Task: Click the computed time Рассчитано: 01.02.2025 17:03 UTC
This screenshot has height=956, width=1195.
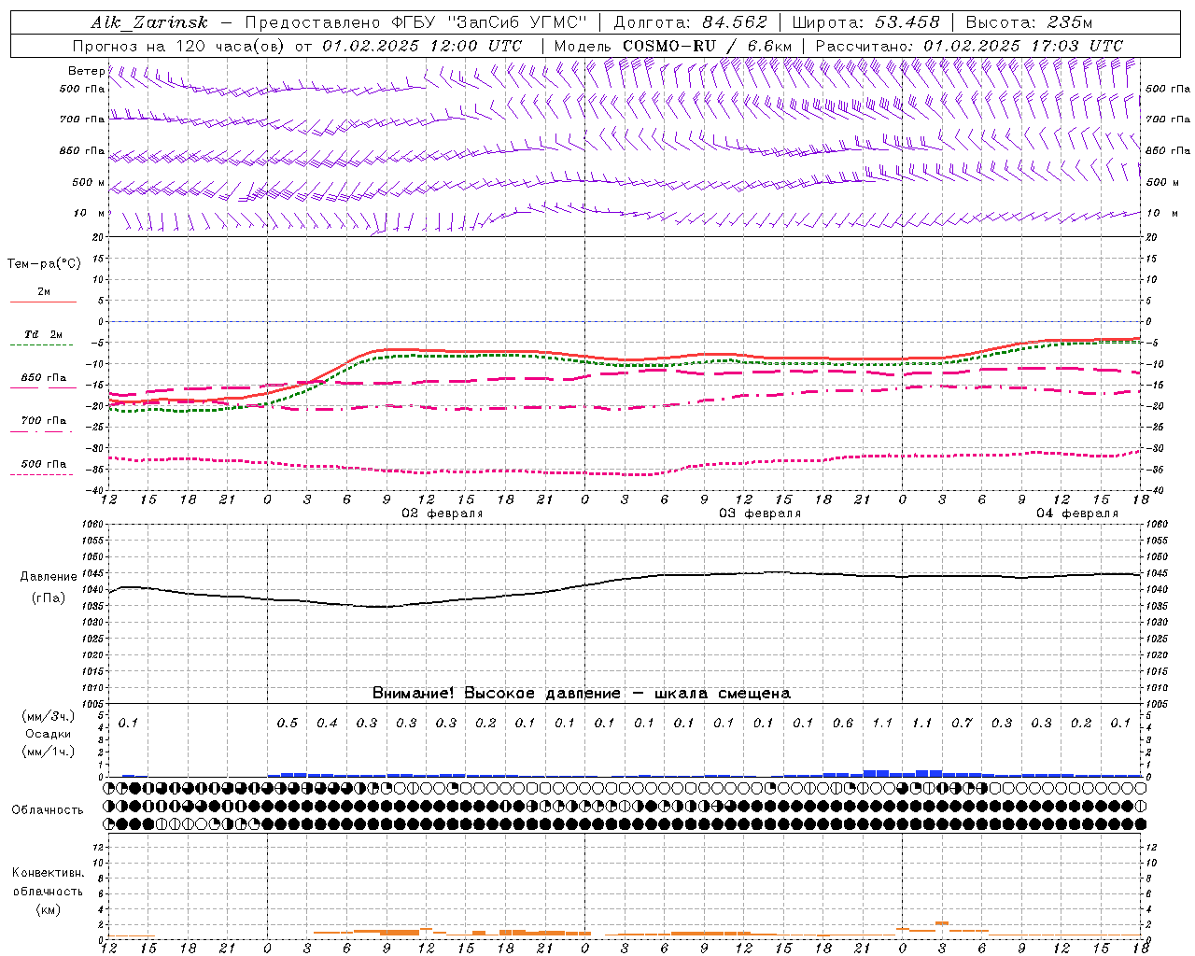Action: (969, 46)
